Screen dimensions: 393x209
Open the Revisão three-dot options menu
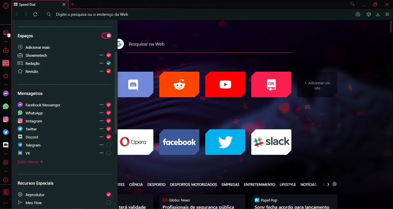click(x=101, y=71)
